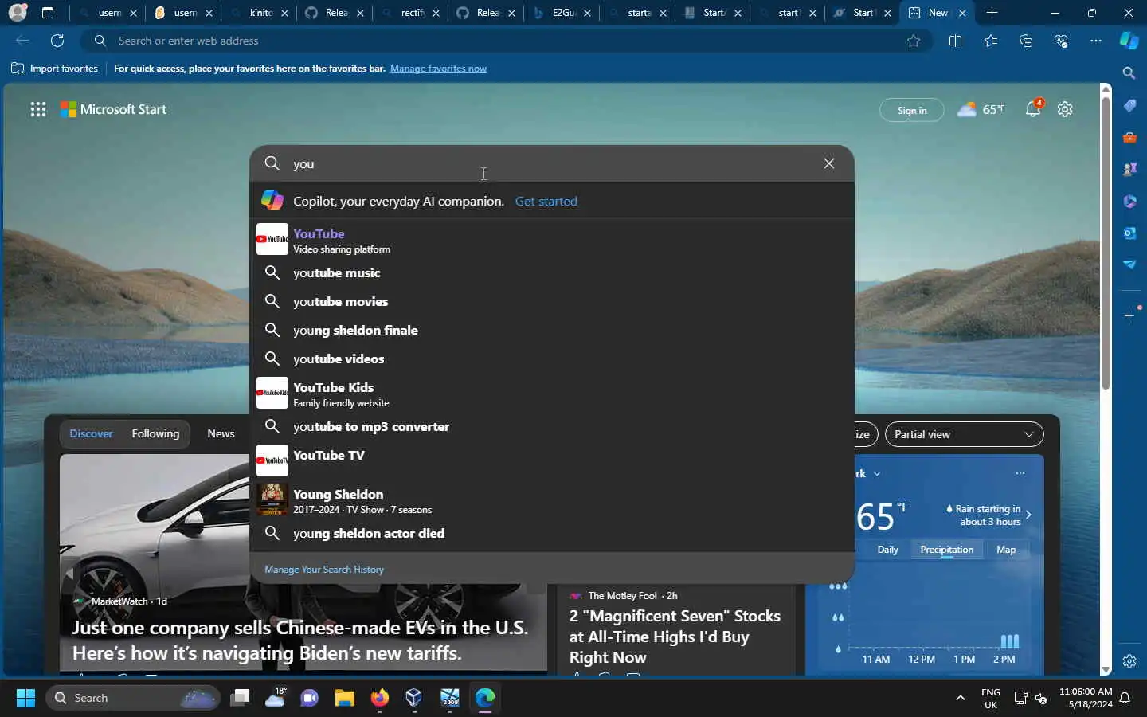Add a sidebar app with plus
1147x717 pixels.
1129,316
